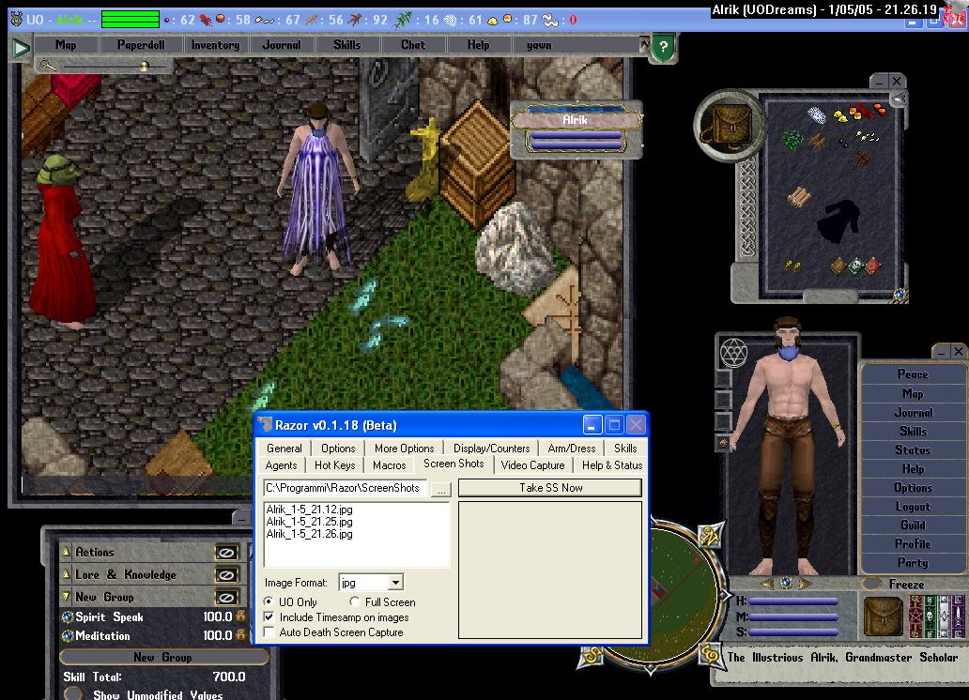Open the Journal menu in the top bar
Viewport: 969px width, 700px height.
(281, 44)
